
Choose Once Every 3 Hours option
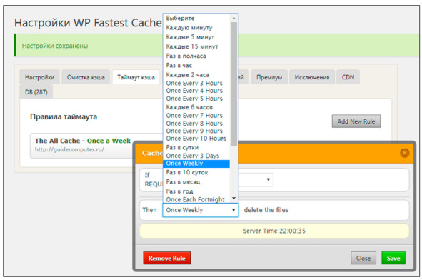196,83
